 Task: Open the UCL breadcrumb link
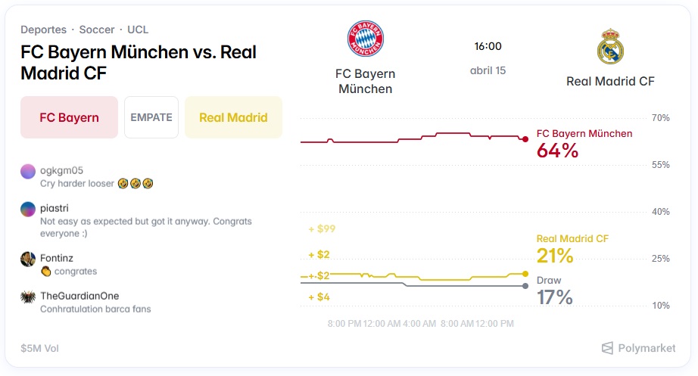pos(138,30)
